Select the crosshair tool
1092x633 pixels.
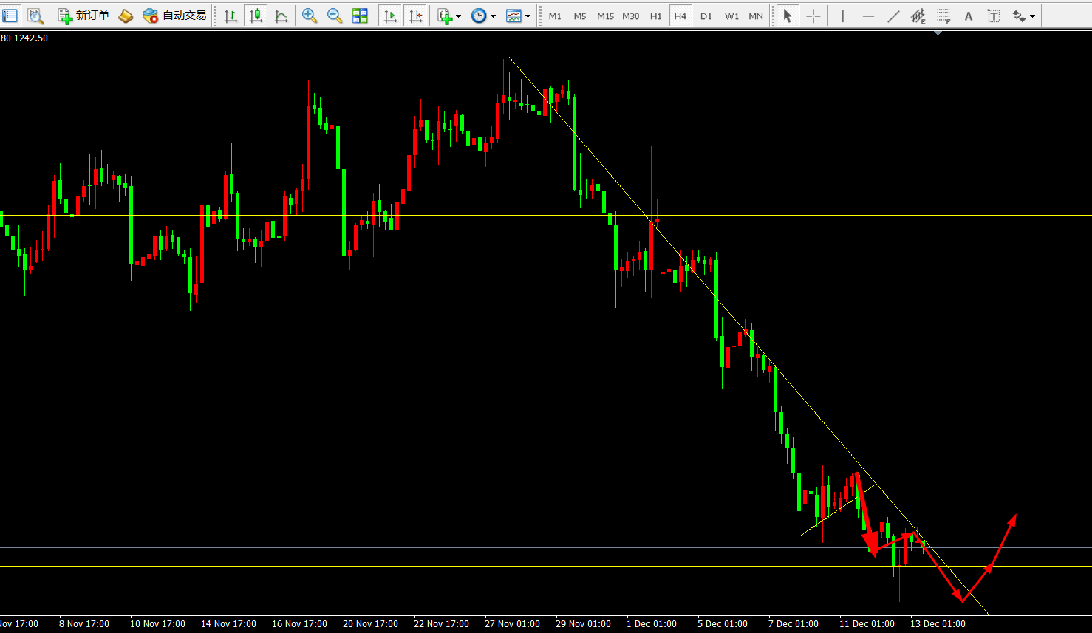813,16
